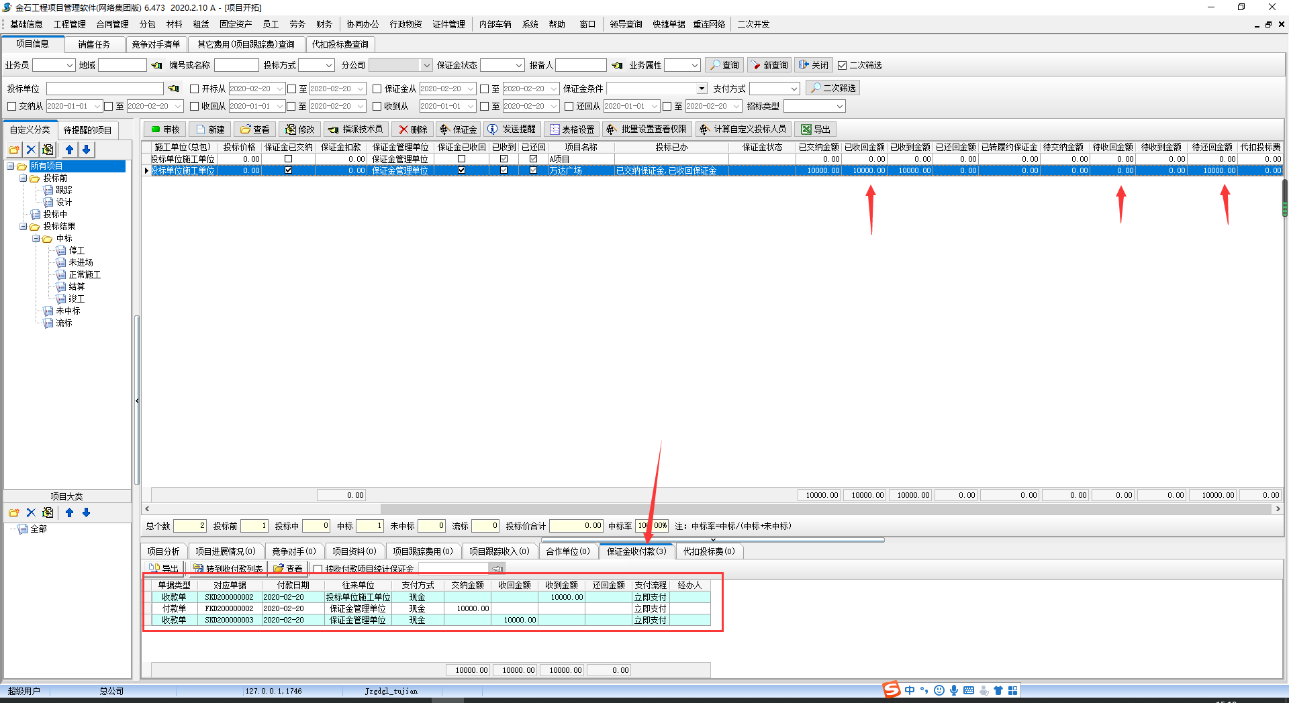Click the 保证金 deposit toolbar button
The height and width of the screenshot is (703, 1289).
[x=458, y=129]
